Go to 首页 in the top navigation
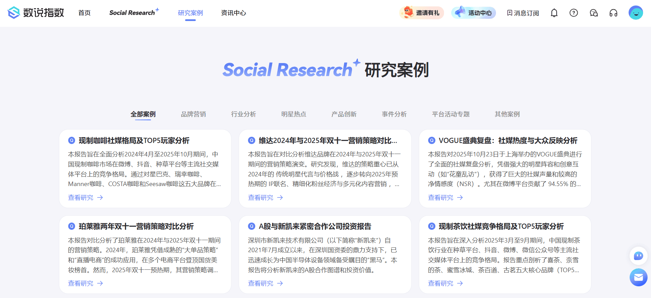 (x=84, y=13)
